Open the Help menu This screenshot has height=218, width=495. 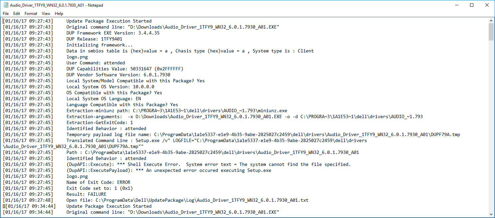[59, 14]
